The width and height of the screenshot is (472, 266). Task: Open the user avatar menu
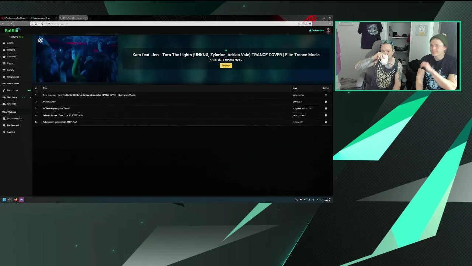[328, 31]
